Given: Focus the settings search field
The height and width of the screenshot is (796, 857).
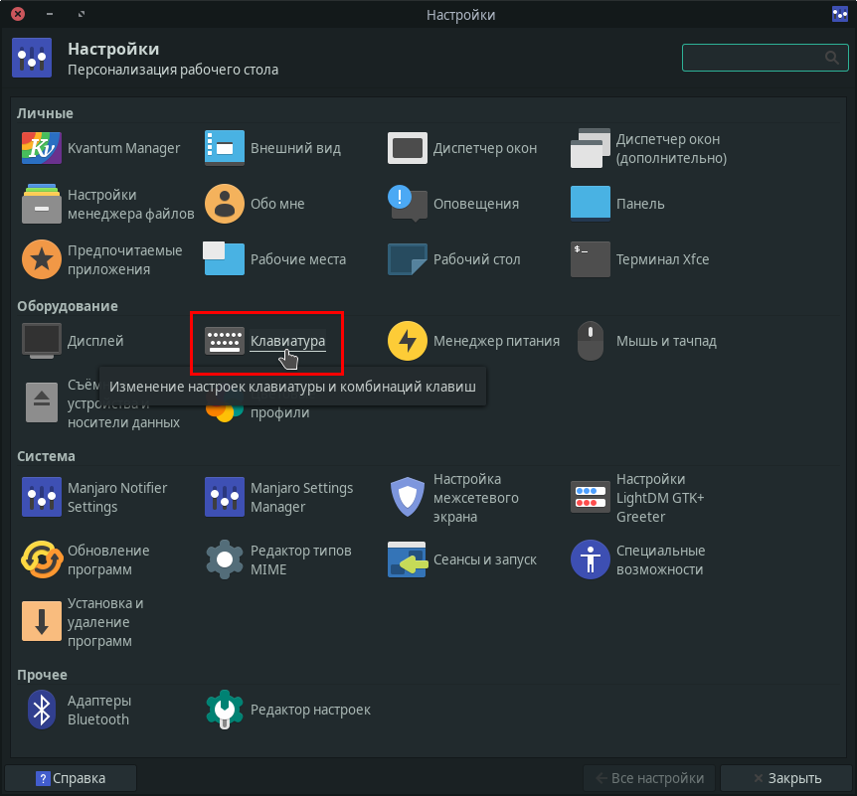Looking at the screenshot, I should pos(765,58).
